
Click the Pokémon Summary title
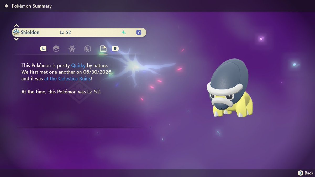(32, 6)
